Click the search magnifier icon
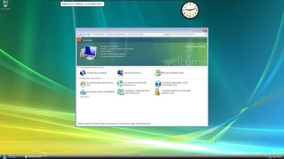Screen dimensions: 284x159 205,34
